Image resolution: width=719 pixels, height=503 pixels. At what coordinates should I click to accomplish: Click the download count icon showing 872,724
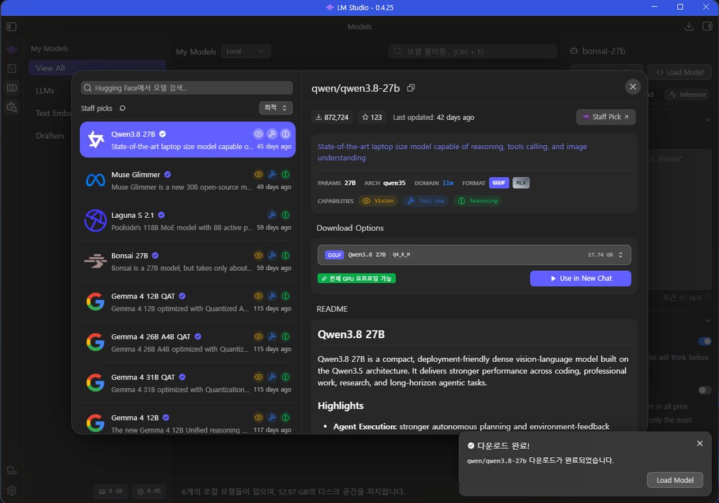click(x=319, y=118)
